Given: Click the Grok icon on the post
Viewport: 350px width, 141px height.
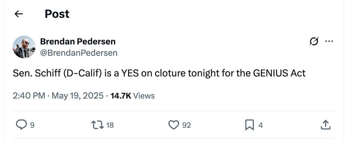Looking at the screenshot, I should [x=314, y=41].
